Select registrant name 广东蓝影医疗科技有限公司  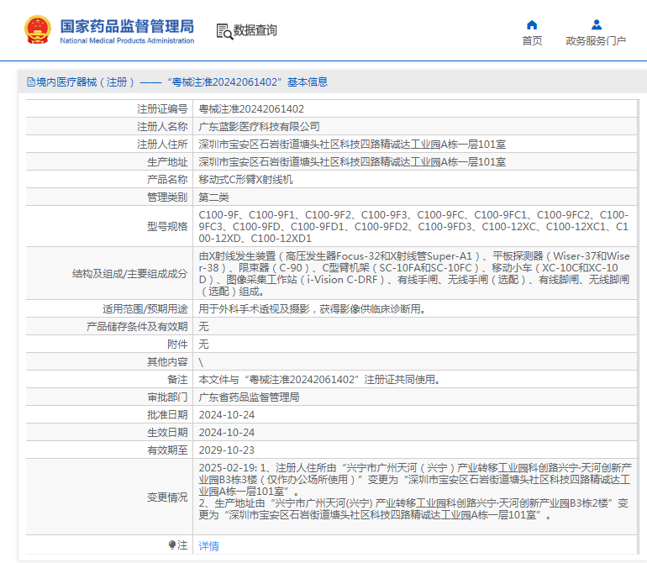point(259,127)
